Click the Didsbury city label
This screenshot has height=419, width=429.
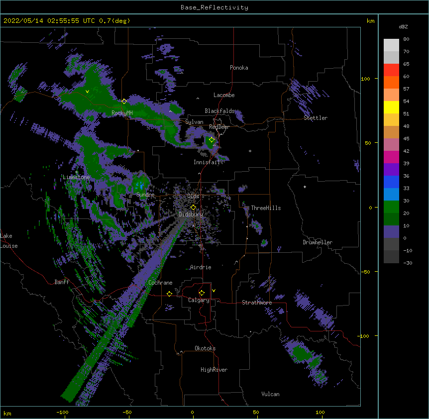(x=191, y=214)
